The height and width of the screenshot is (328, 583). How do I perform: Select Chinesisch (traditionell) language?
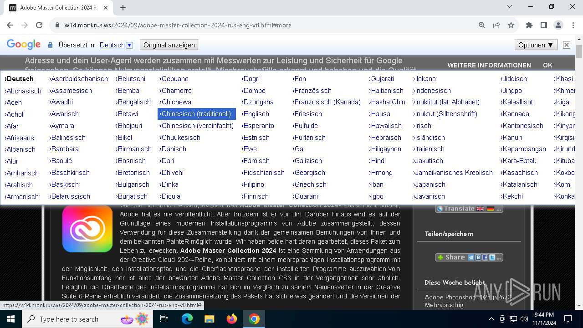[x=197, y=114]
